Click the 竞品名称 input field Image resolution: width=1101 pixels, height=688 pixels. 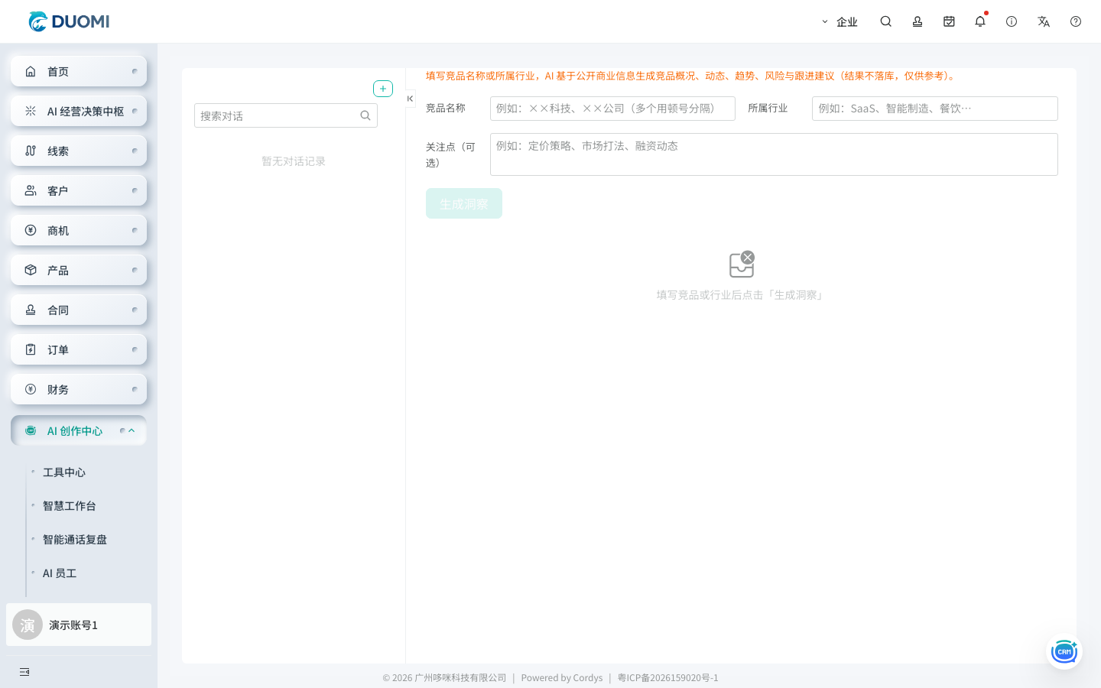612,109
